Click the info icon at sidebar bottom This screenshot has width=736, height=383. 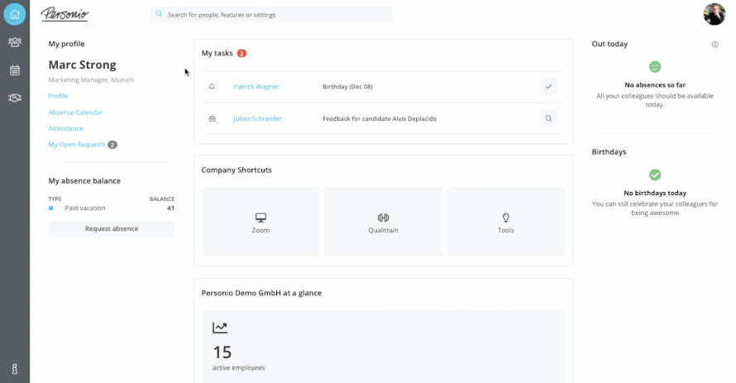pyautogui.click(x=15, y=369)
